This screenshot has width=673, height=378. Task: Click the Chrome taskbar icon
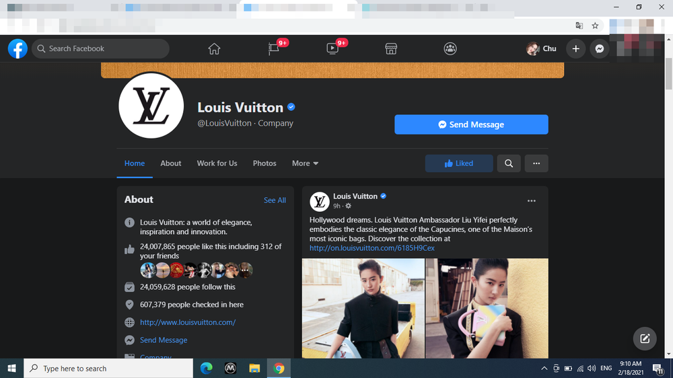(x=279, y=368)
